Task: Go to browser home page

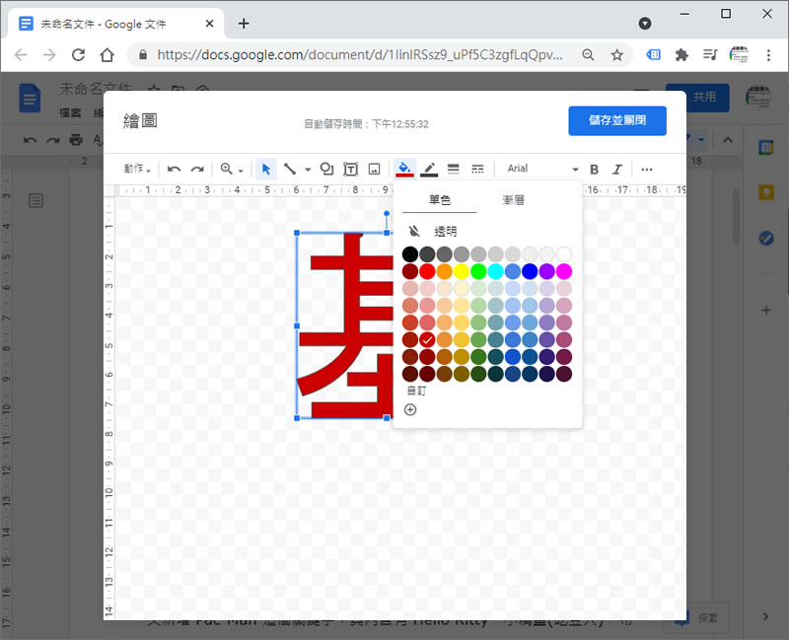Action: click(107, 54)
